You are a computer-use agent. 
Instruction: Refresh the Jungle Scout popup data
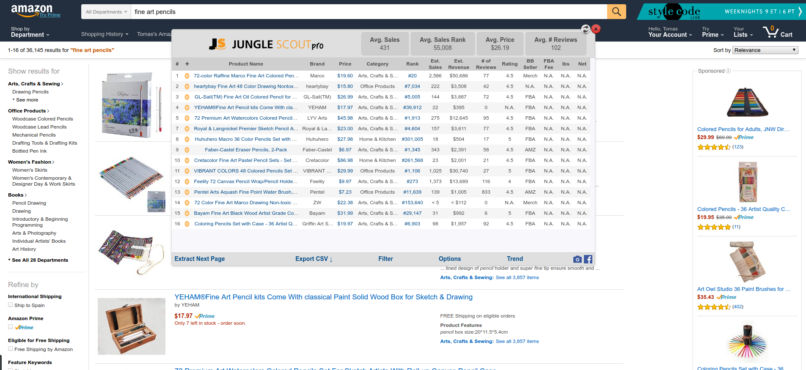pos(586,29)
